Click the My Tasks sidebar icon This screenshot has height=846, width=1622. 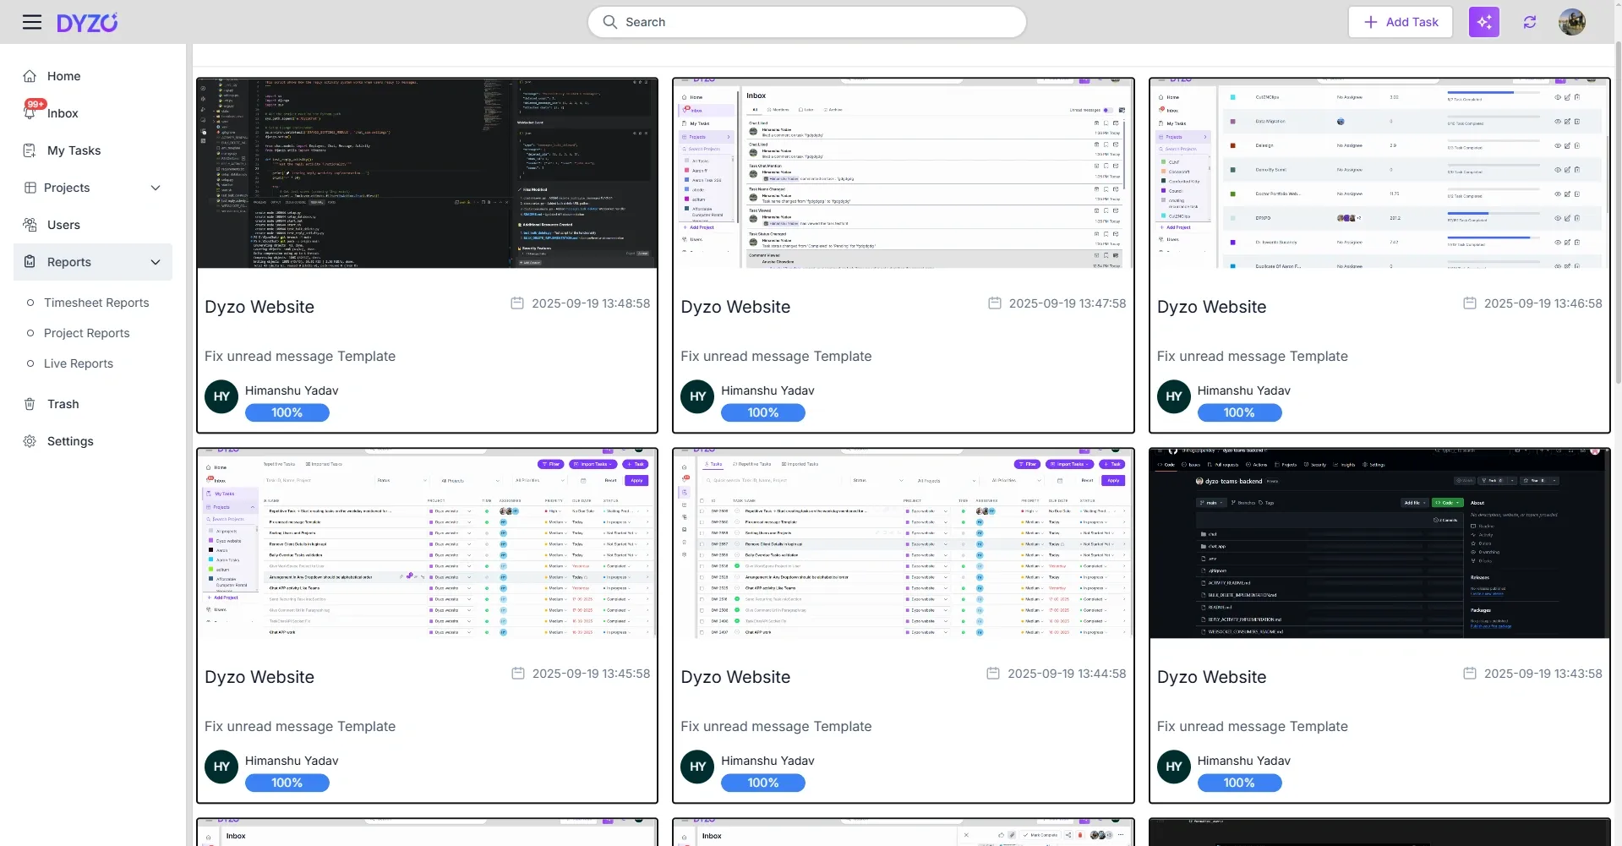pyautogui.click(x=30, y=150)
